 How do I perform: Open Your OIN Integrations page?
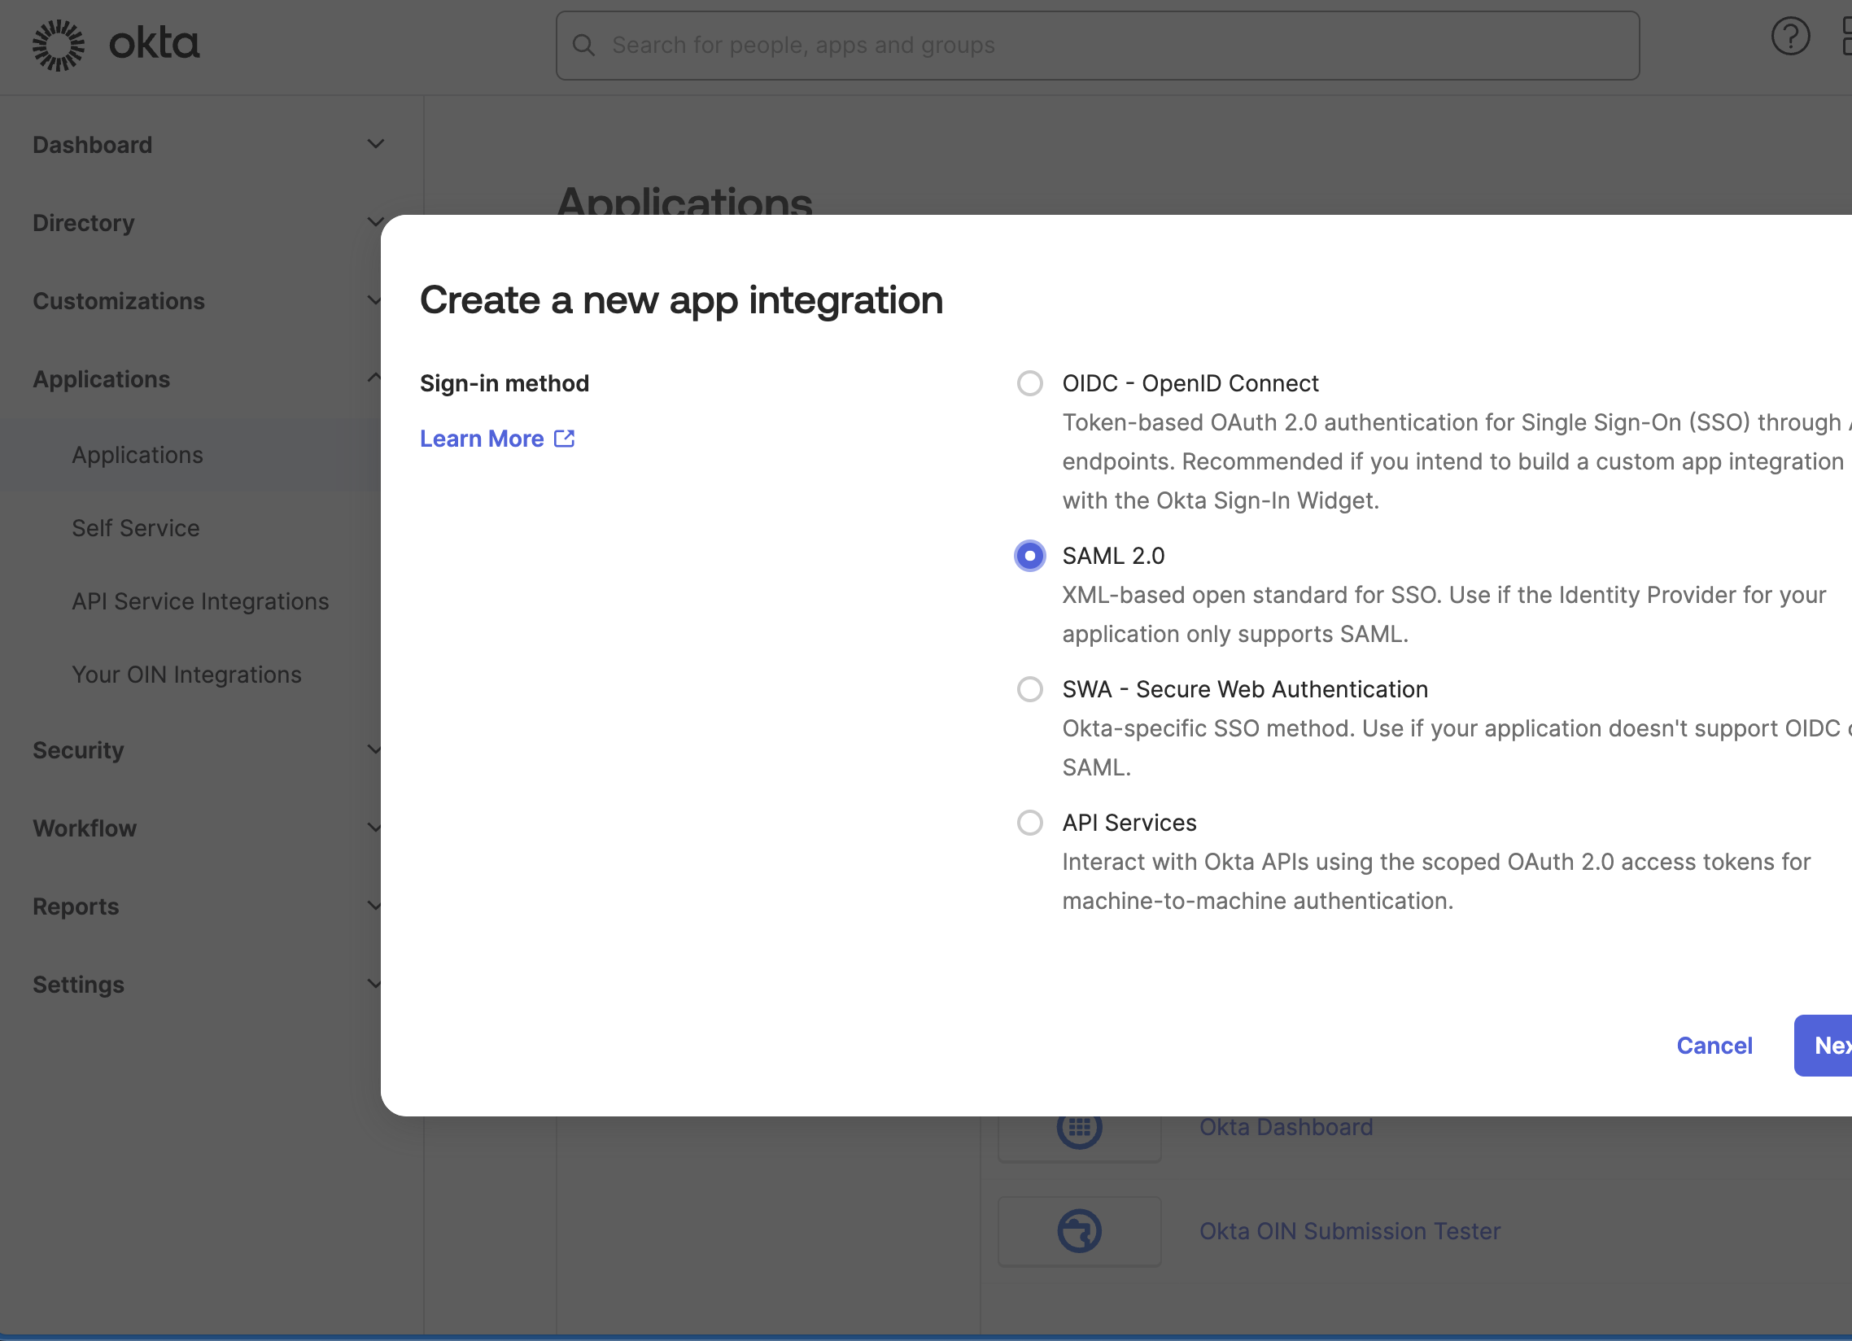[186, 674]
